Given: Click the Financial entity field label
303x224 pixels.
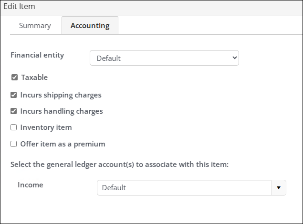Looking at the screenshot, I should tap(37, 55).
